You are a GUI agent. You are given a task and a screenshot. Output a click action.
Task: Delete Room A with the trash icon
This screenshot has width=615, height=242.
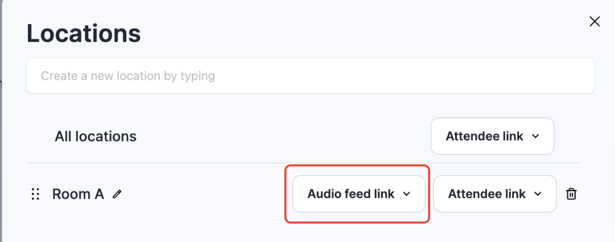[x=571, y=194]
